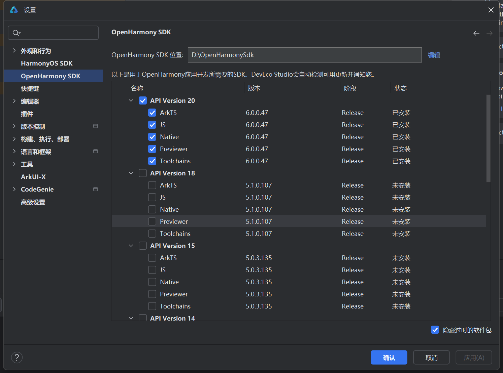Check the API Version 18 checkbox
503x373 pixels.
point(143,173)
